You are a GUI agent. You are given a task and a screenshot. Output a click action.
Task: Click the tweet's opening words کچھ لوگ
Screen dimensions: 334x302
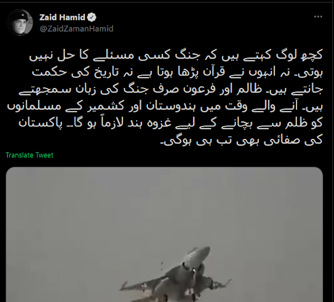pyautogui.click(x=299, y=55)
